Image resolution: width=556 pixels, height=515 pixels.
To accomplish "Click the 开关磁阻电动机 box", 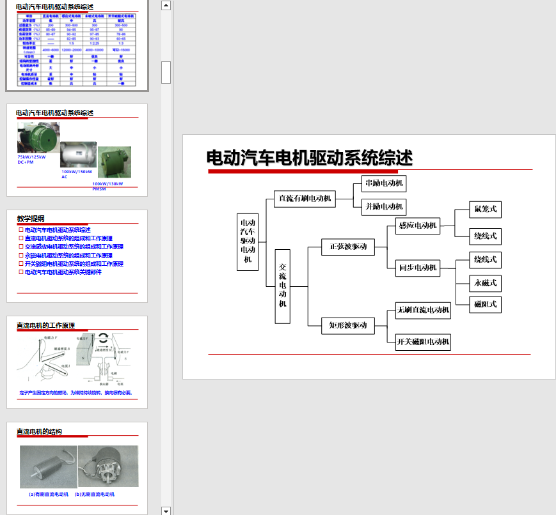I will pos(423,342).
